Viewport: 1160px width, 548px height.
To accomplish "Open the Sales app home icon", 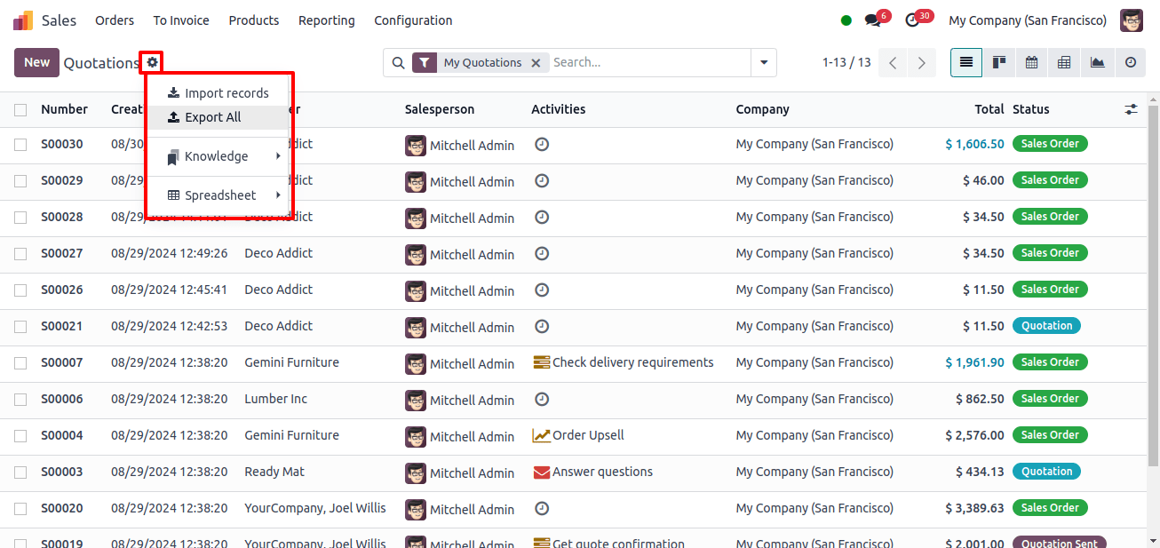I will (x=23, y=20).
